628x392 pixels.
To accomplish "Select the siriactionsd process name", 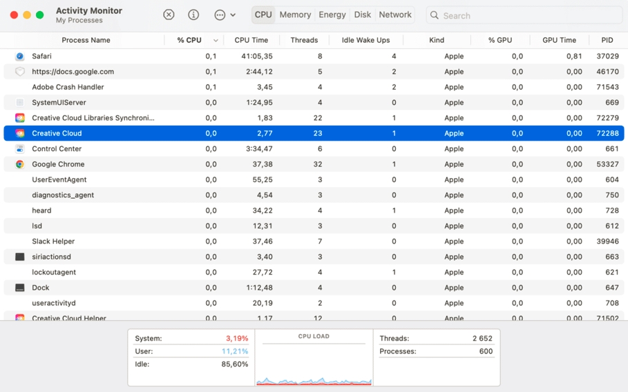I will pyautogui.click(x=51, y=257).
